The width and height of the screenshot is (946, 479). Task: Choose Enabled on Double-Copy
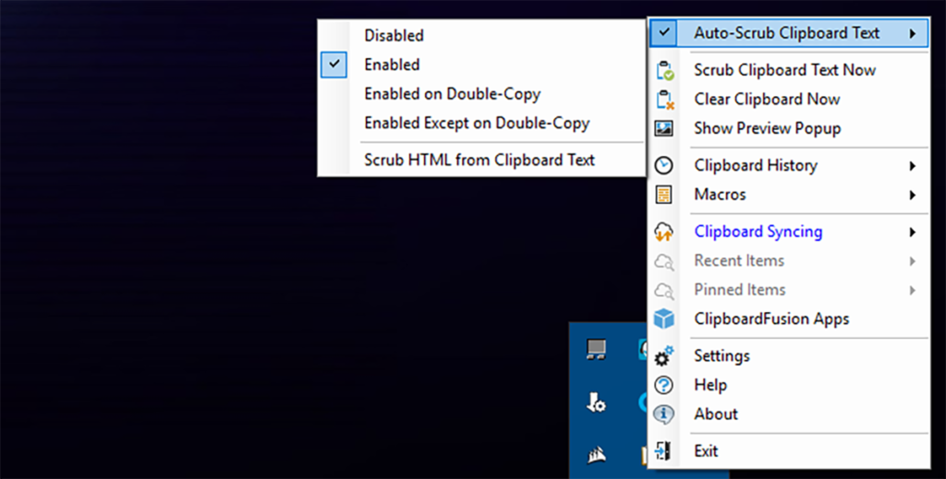[x=481, y=94]
